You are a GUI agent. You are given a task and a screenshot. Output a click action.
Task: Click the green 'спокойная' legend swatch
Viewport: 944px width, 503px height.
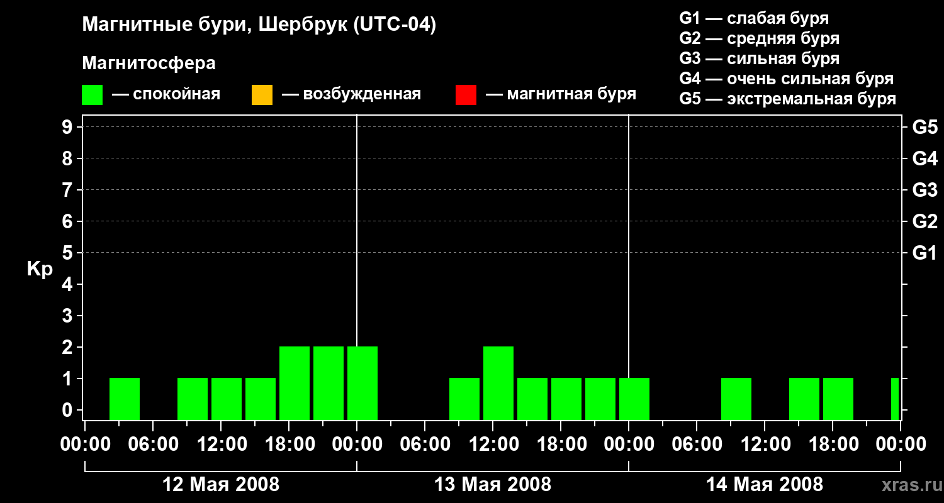[x=92, y=95]
